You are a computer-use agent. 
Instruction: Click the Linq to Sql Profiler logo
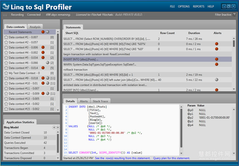tap(6, 6)
